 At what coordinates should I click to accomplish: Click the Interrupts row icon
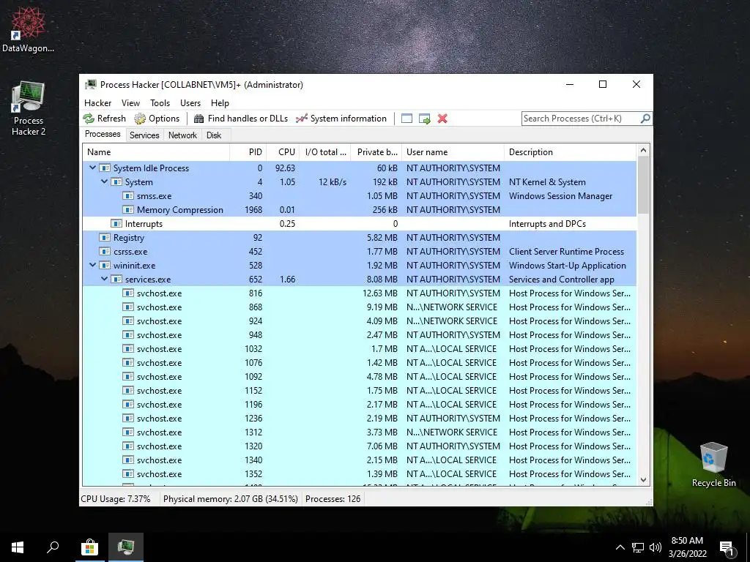tap(116, 224)
